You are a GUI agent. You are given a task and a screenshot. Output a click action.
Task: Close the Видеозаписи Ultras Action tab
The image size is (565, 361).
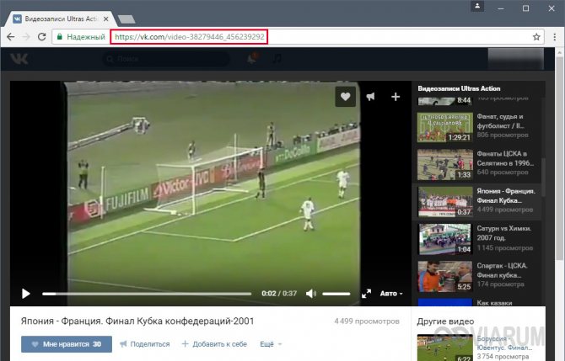(106, 19)
